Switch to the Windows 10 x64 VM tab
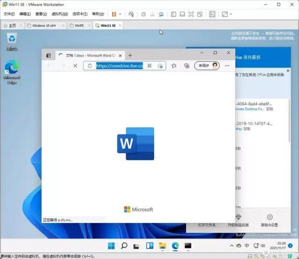Viewport: 299px width, 259px height. point(44,25)
